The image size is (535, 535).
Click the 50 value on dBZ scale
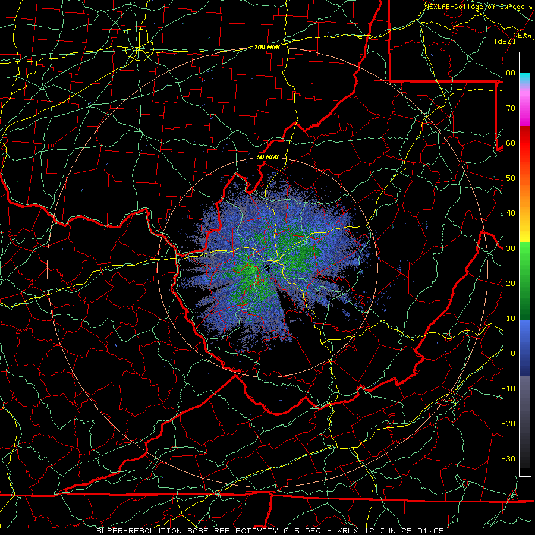[511, 178]
